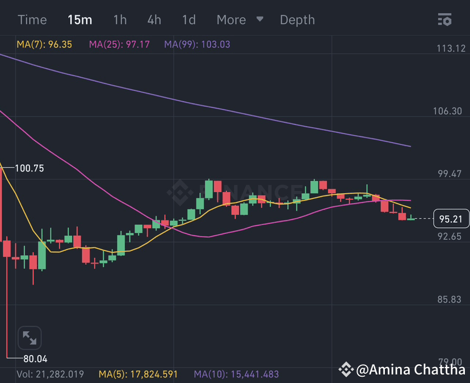470x383 pixels.
Task: Toggle the Depth view on
Action: pyautogui.click(x=297, y=19)
